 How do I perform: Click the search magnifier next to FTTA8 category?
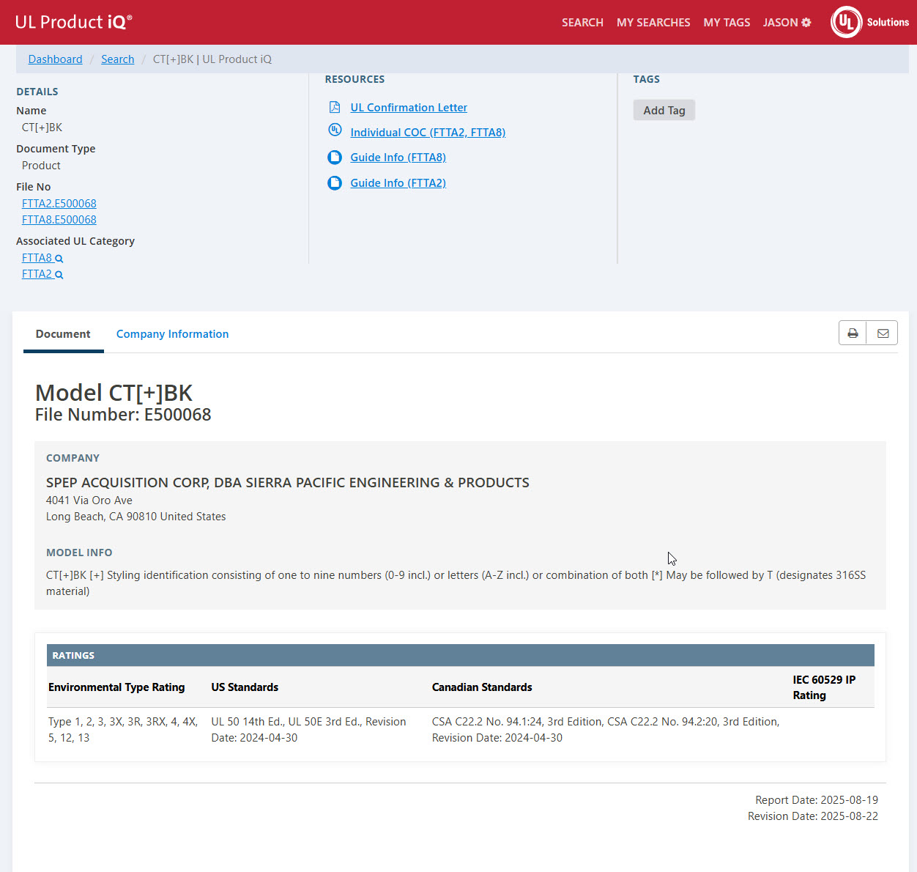tap(59, 259)
